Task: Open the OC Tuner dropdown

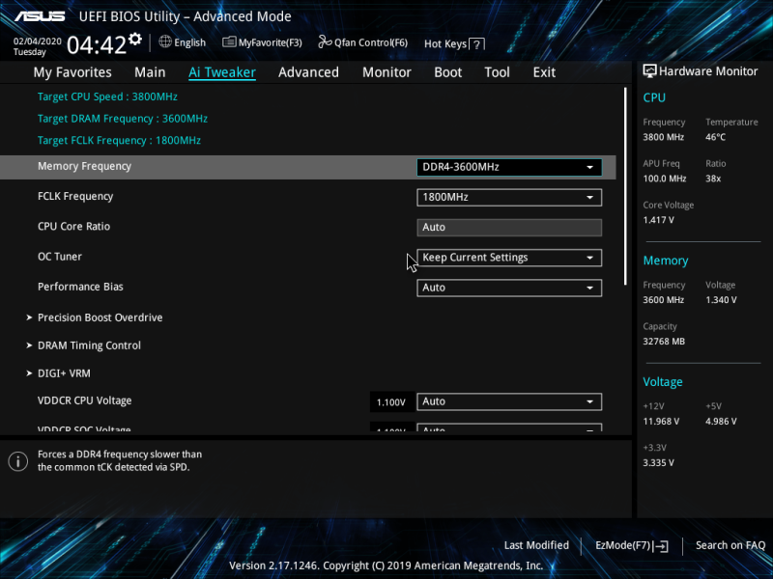Action: tap(509, 258)
